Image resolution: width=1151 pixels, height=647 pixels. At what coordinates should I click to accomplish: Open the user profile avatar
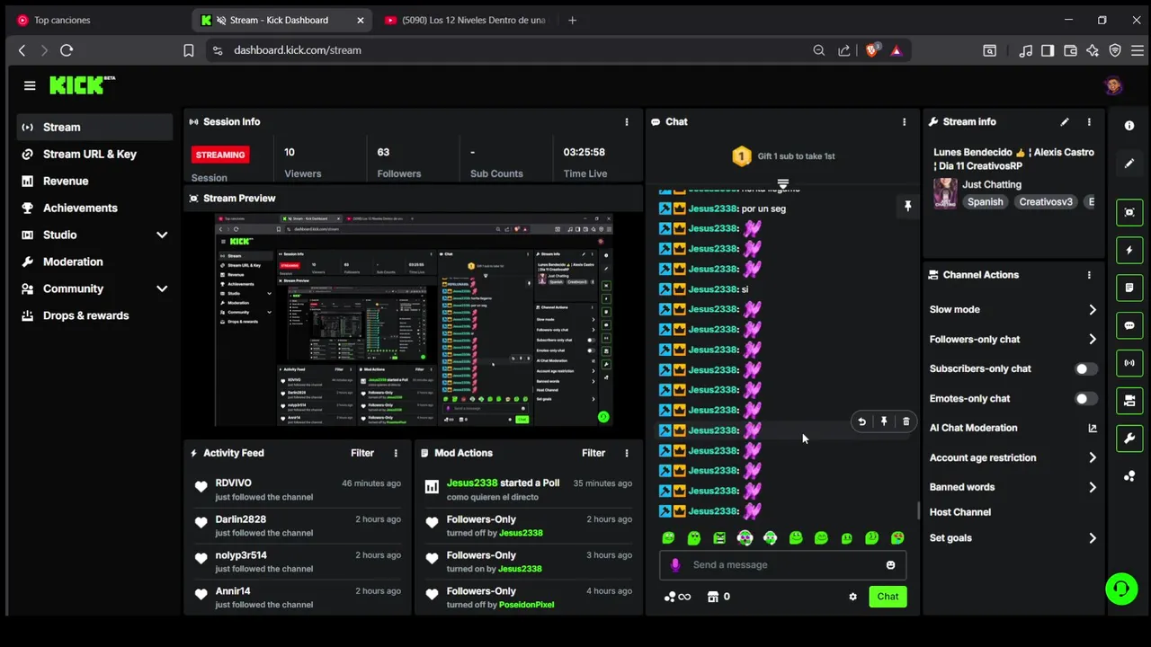pos(1113,86)
